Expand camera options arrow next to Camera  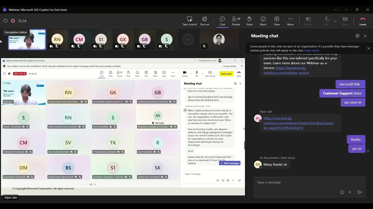(317, 21)
